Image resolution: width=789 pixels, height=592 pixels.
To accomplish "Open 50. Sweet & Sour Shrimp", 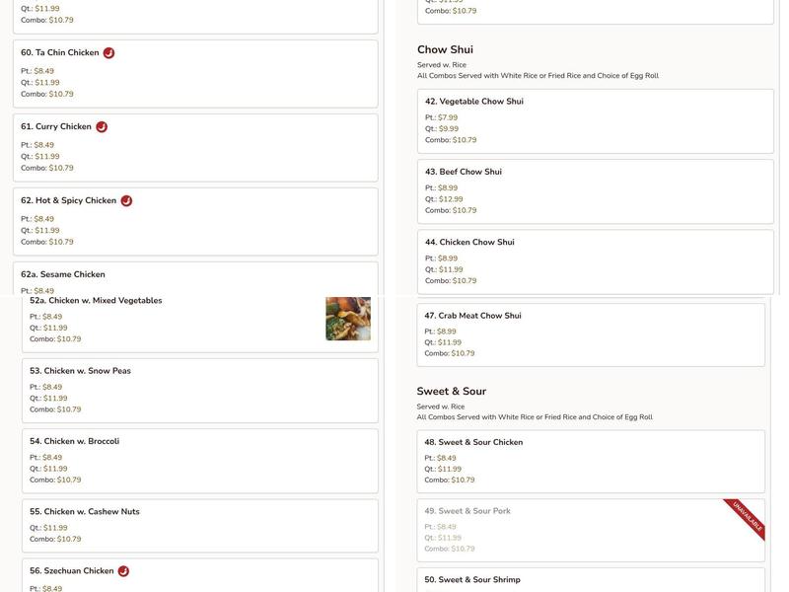I will [592, 579].
